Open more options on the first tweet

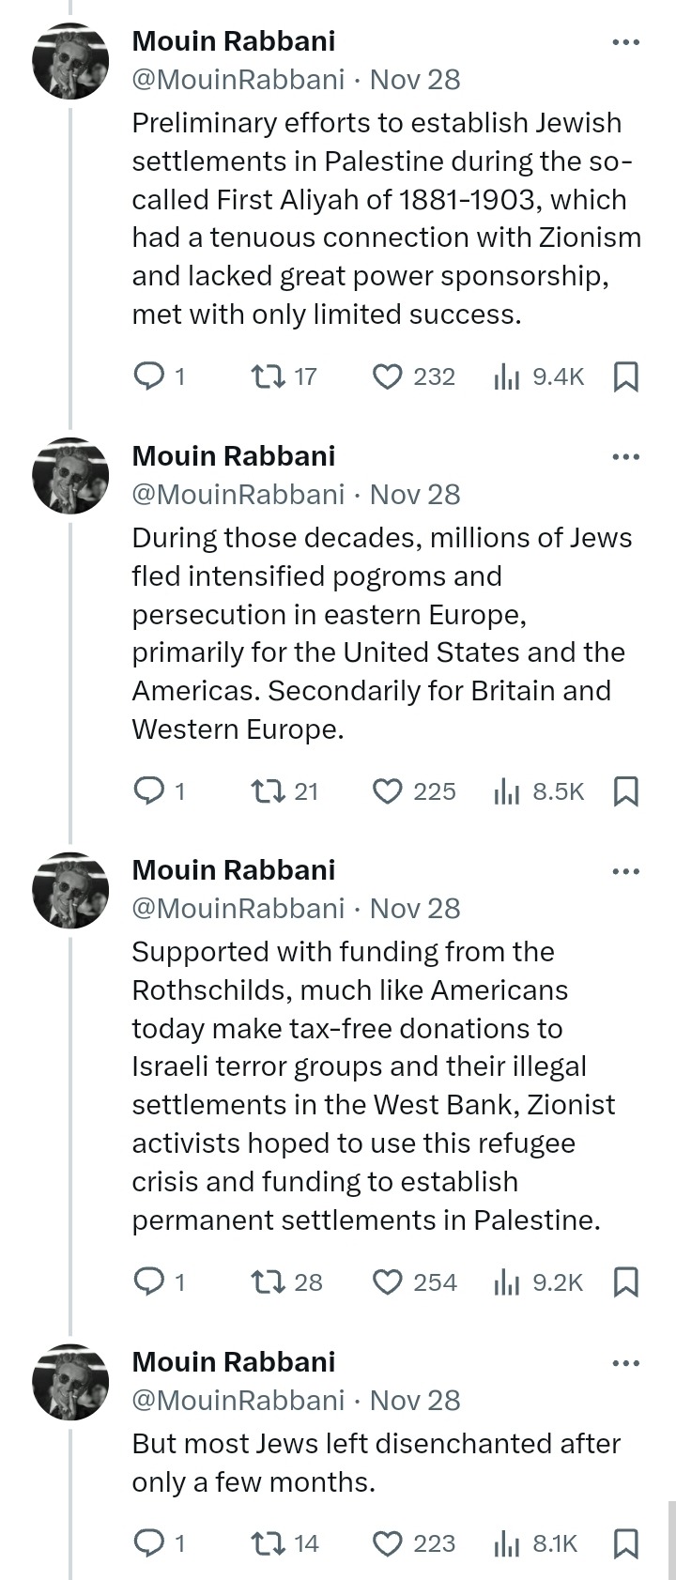[x=625, y=42]
